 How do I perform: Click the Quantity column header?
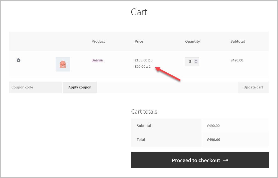point(192,41)
